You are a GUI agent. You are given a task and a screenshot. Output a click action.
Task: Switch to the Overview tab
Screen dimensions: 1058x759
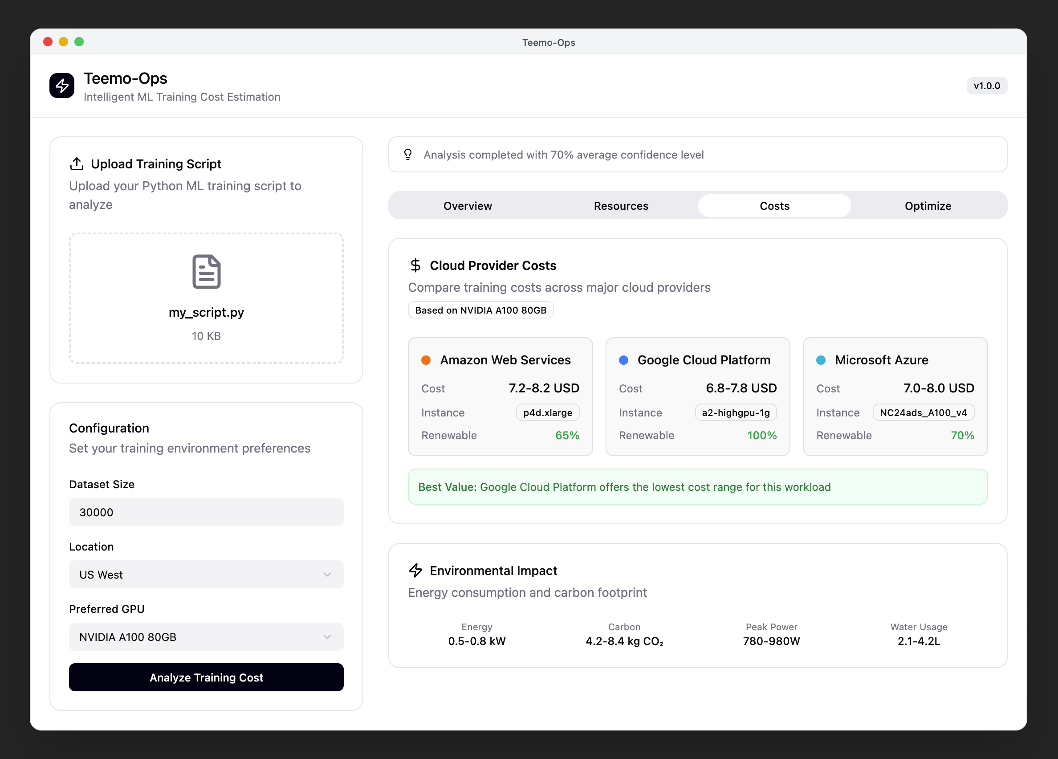pyautogui.click(x=468, y=206)
